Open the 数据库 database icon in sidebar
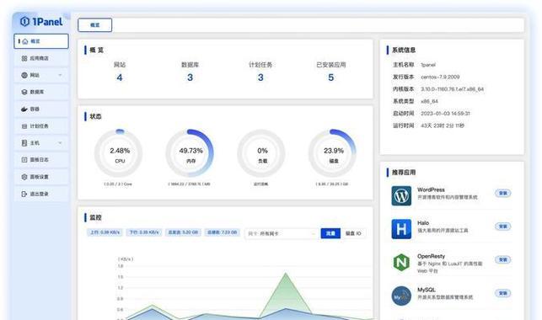Image resolution: width=542 pixels, height=320 pixels. click(x=24, y=92)
